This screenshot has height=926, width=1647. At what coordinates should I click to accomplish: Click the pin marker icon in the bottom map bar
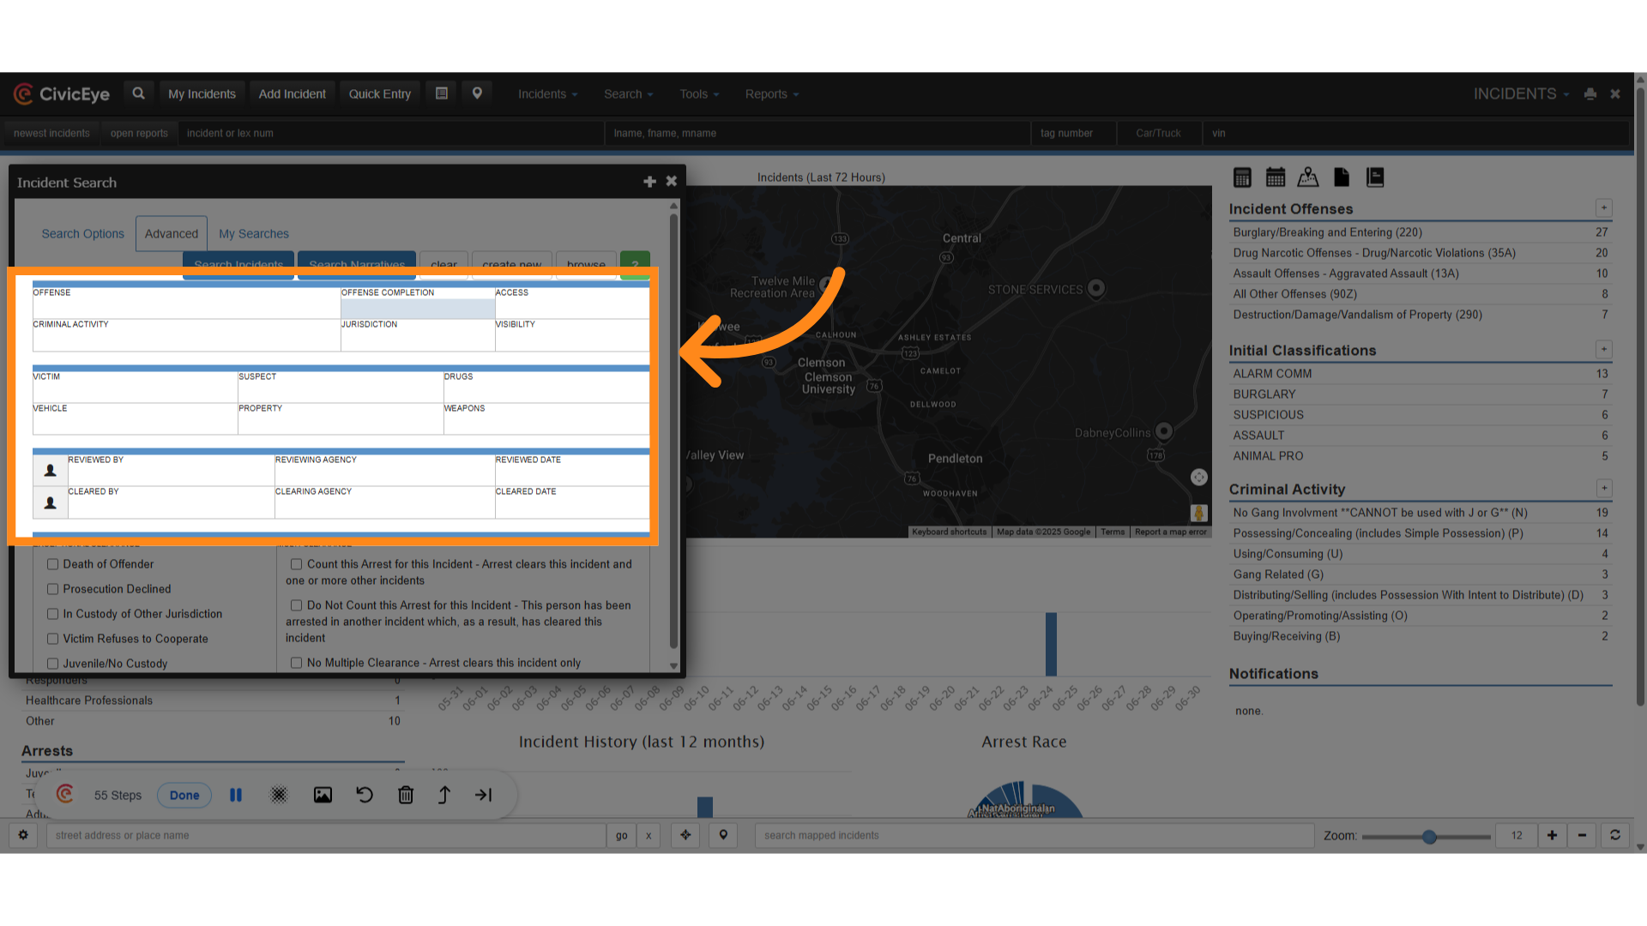[x=723, y=835]
